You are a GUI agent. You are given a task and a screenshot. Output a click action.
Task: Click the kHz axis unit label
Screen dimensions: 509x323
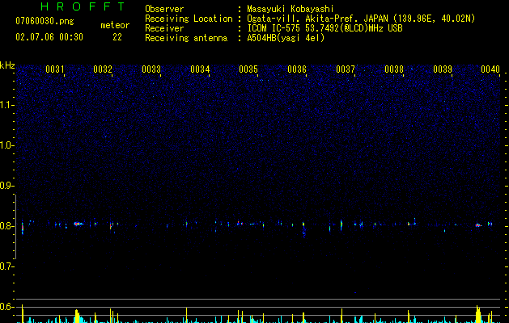(x=7, y=65)
